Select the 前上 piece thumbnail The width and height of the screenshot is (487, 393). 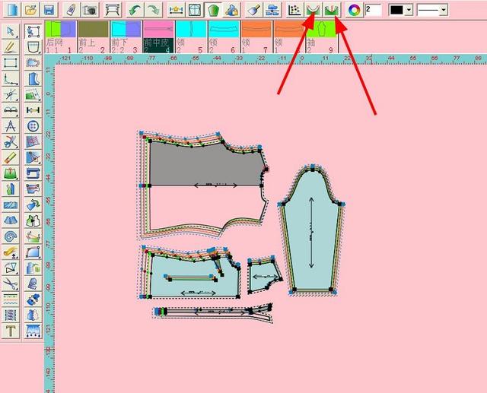coord(94,37)
